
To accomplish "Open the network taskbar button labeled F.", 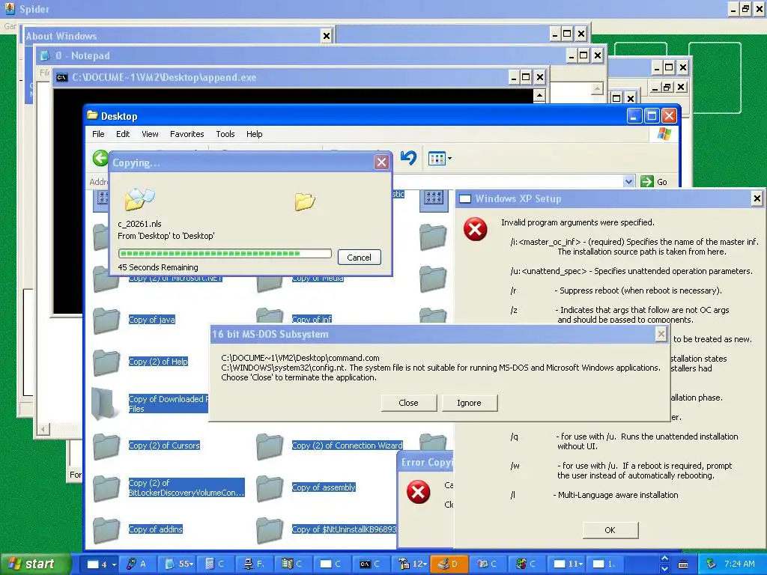I will click(x=253, y=564).
